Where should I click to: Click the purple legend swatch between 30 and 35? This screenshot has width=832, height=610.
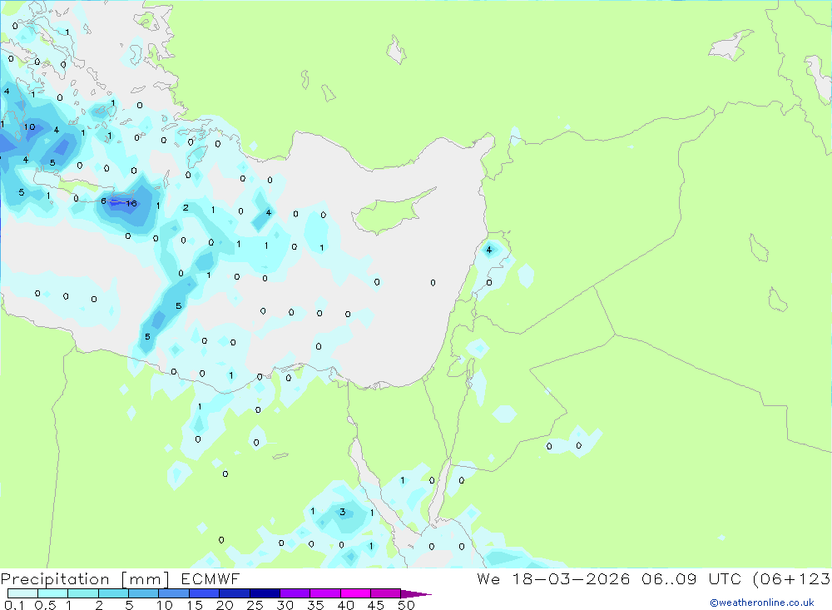(295, 593)
